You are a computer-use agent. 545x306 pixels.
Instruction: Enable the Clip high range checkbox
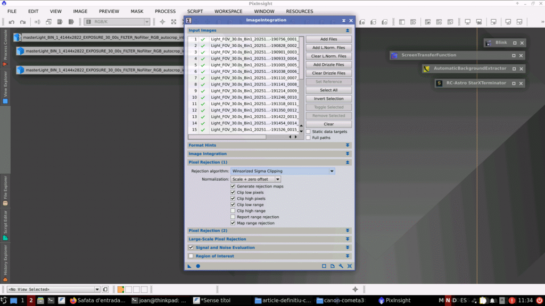[233, 211]
